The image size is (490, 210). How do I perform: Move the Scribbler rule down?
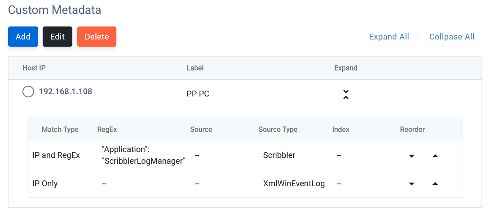[411, 156]
